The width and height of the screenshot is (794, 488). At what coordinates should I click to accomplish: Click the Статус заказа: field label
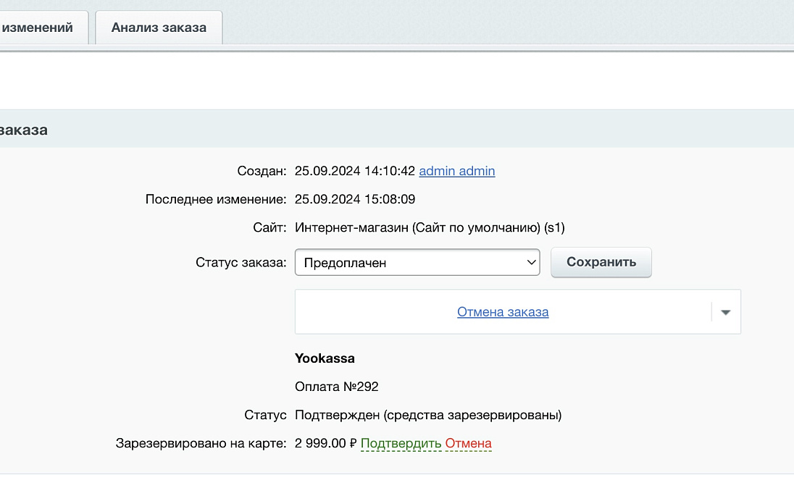[241, 263]
